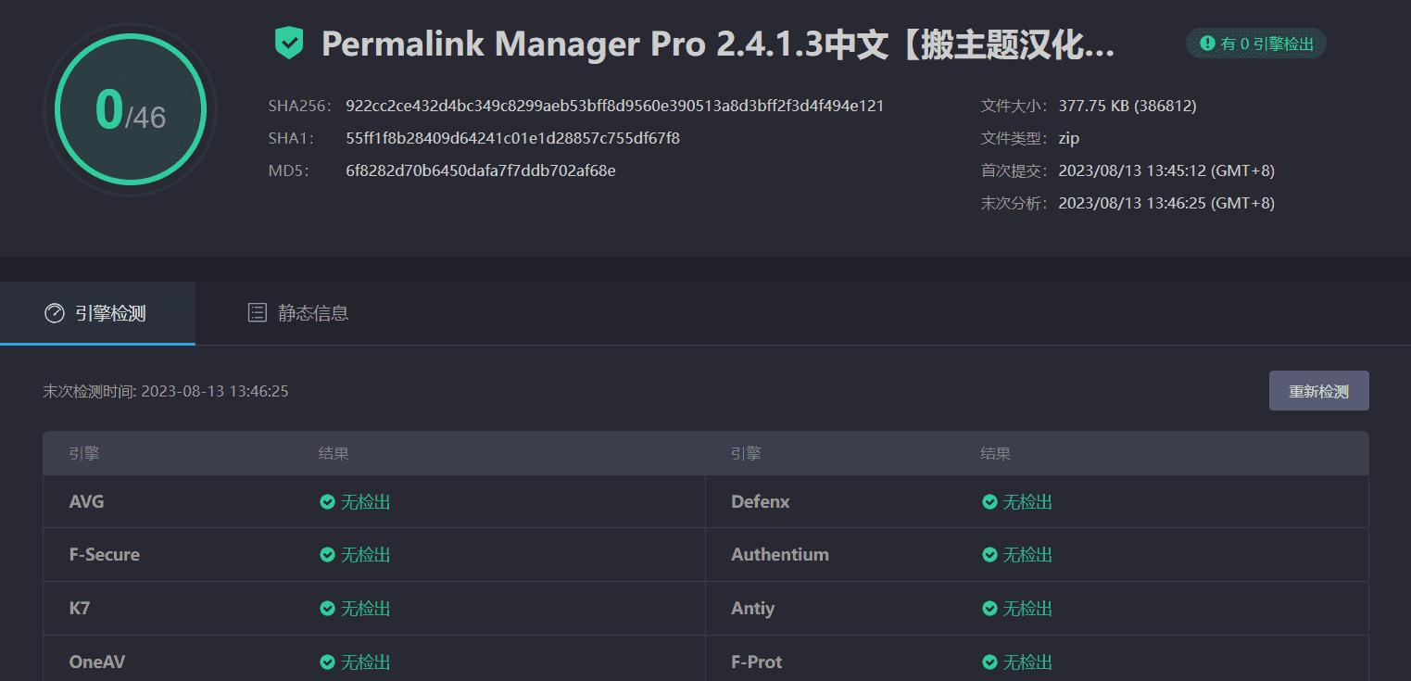The image size is (1411, 681).
Task: Click the check icon in Authentium row
Action: click(x=989, y=555)
